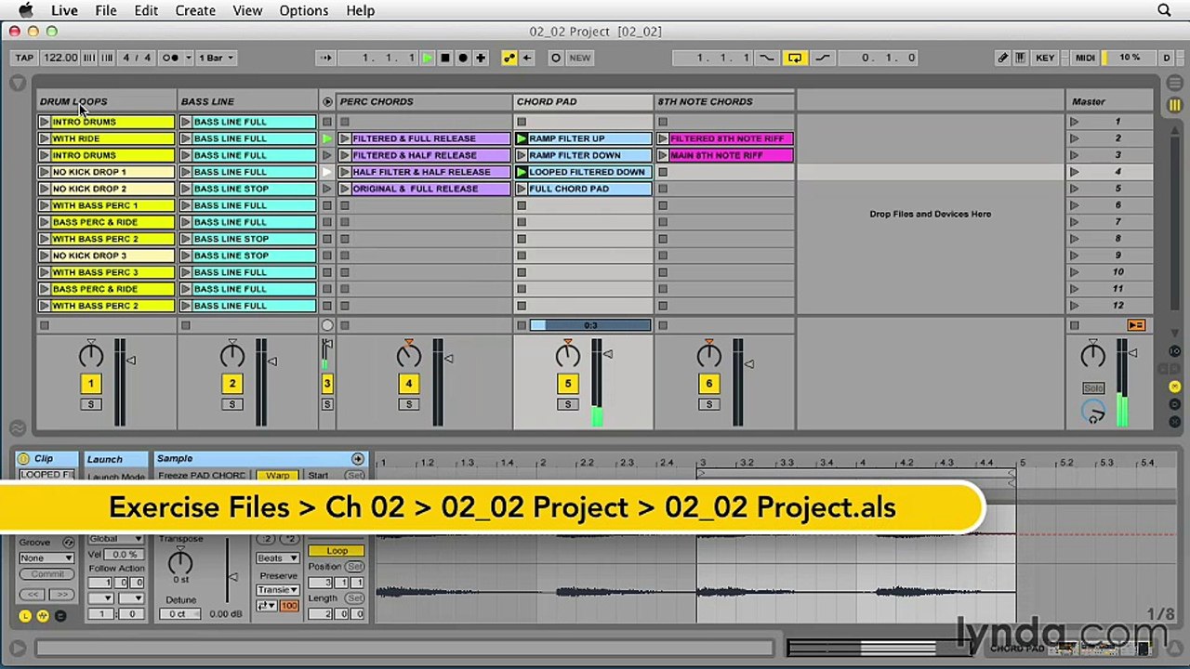Open the Apple menu
Viewport: 1190px width, 669px height.
25,10
